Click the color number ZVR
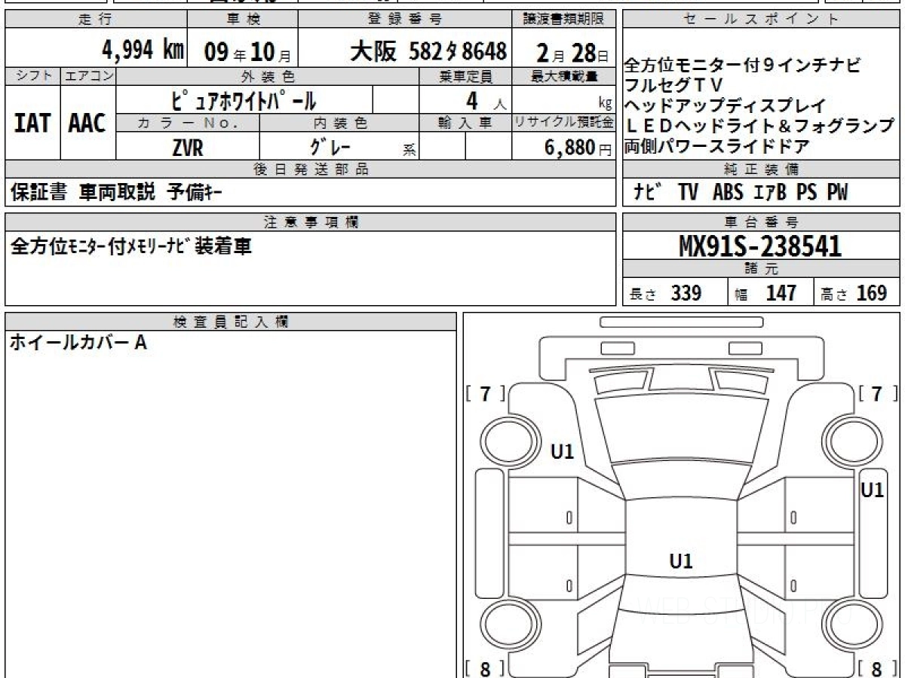The height and width of the screenshot is (678, 905). pyautogui.click(x=187, y=148)
